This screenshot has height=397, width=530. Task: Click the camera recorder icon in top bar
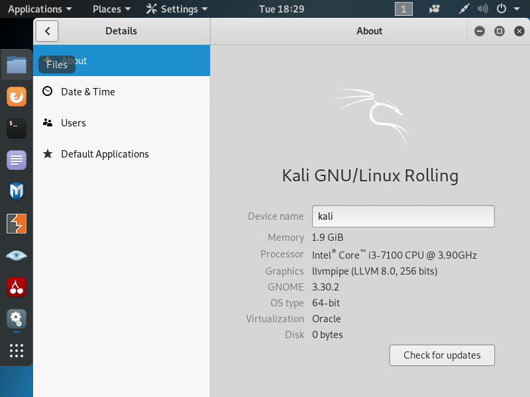[x=435, y=9]
